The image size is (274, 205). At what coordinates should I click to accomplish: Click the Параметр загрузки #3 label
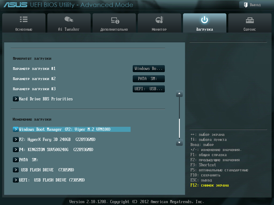[x=34, y=89]
